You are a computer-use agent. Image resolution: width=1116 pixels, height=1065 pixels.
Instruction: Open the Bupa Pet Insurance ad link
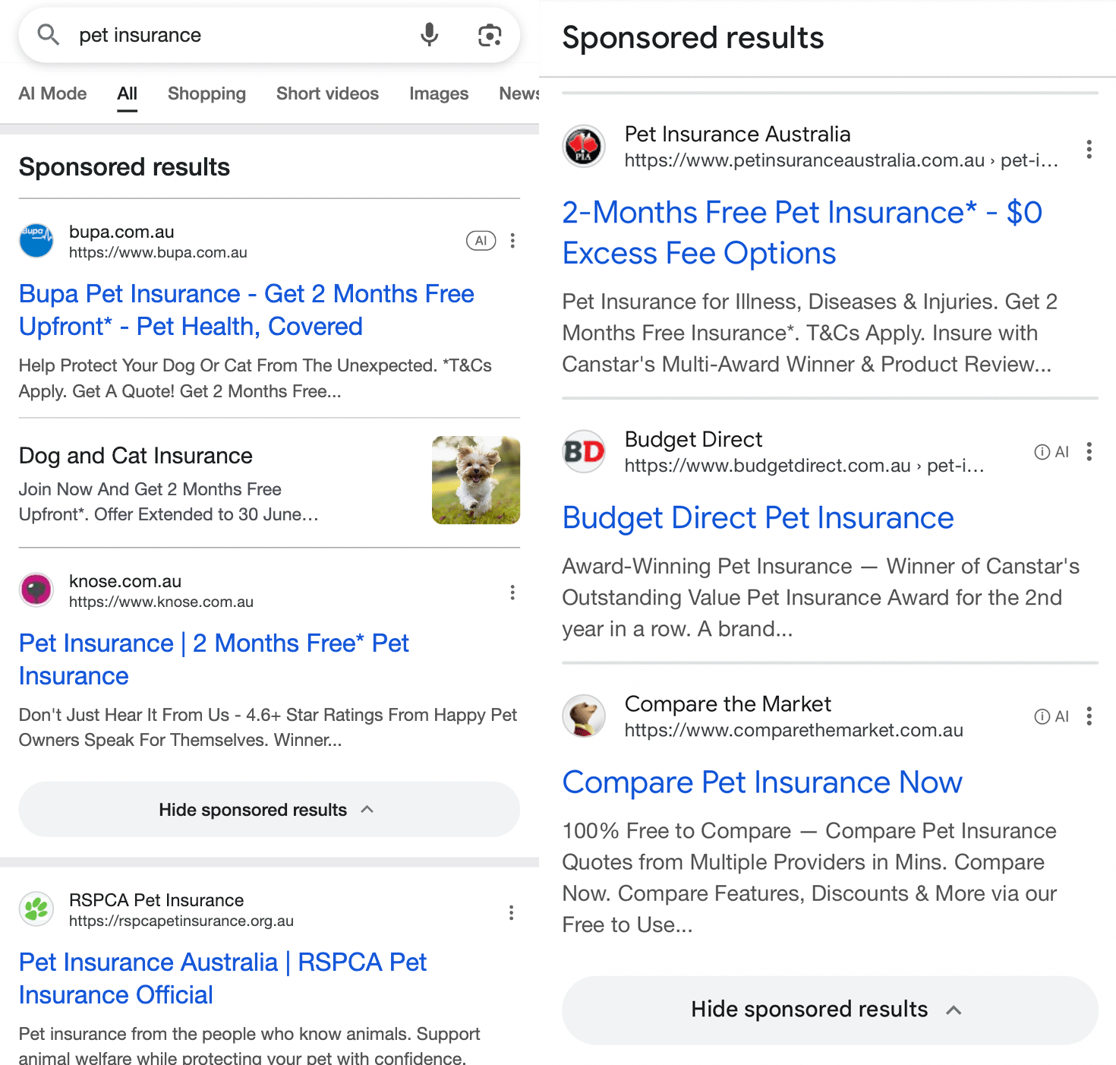click(246, 310)
